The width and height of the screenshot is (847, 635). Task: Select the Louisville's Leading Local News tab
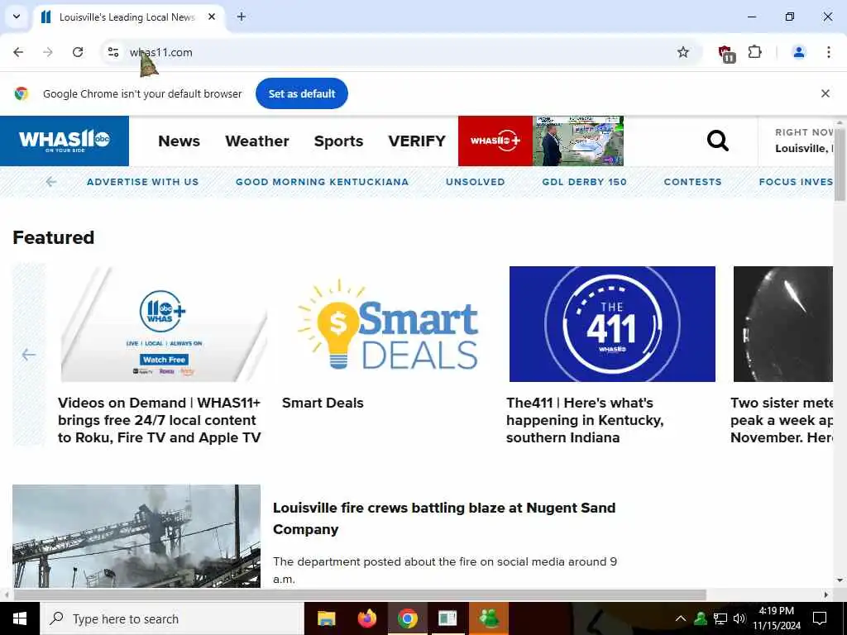(128, 17)
